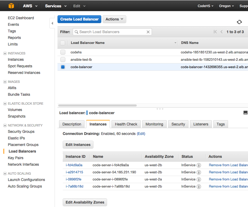This screenshot has height=207, width=248.
Task: Click Create Load Balancer button
Action: [x=80, y=19]
